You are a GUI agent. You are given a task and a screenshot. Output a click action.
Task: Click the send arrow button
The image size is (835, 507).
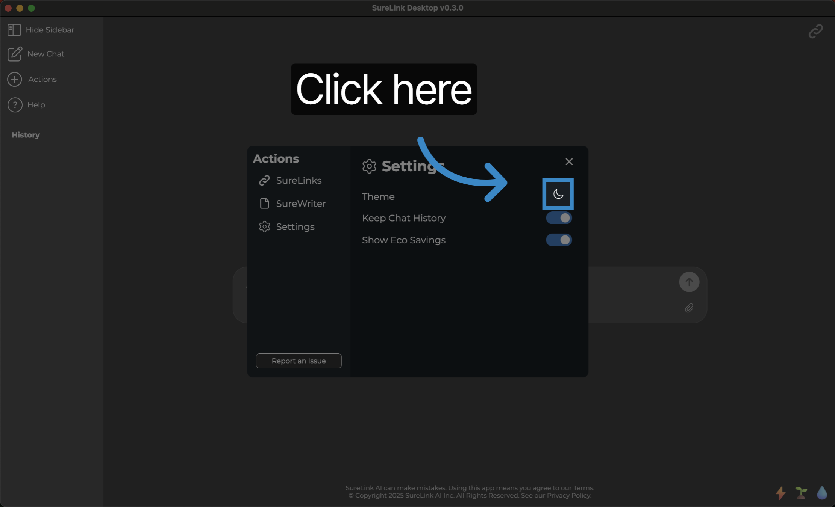click(x=689, y=282)
